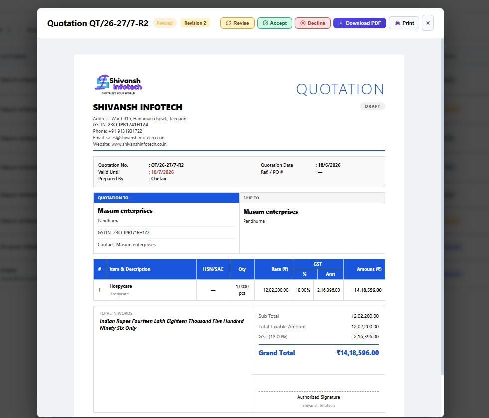The height and width of the screenshot is (418, 489).
Task: Click the GST column header
Action: coord(318,264)
